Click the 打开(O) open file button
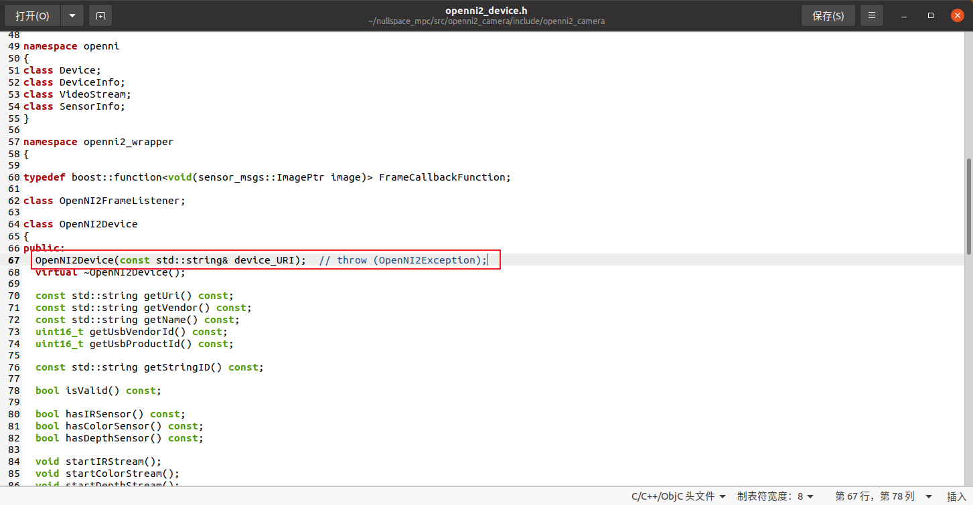This screenshot has height=505, width=973. pyautogui.click(x=33, y=15)
